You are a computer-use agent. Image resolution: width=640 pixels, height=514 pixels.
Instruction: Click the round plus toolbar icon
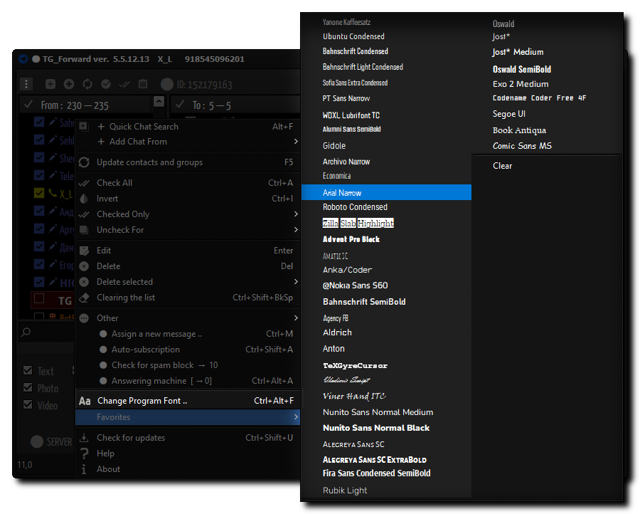[x=69, y=84]
